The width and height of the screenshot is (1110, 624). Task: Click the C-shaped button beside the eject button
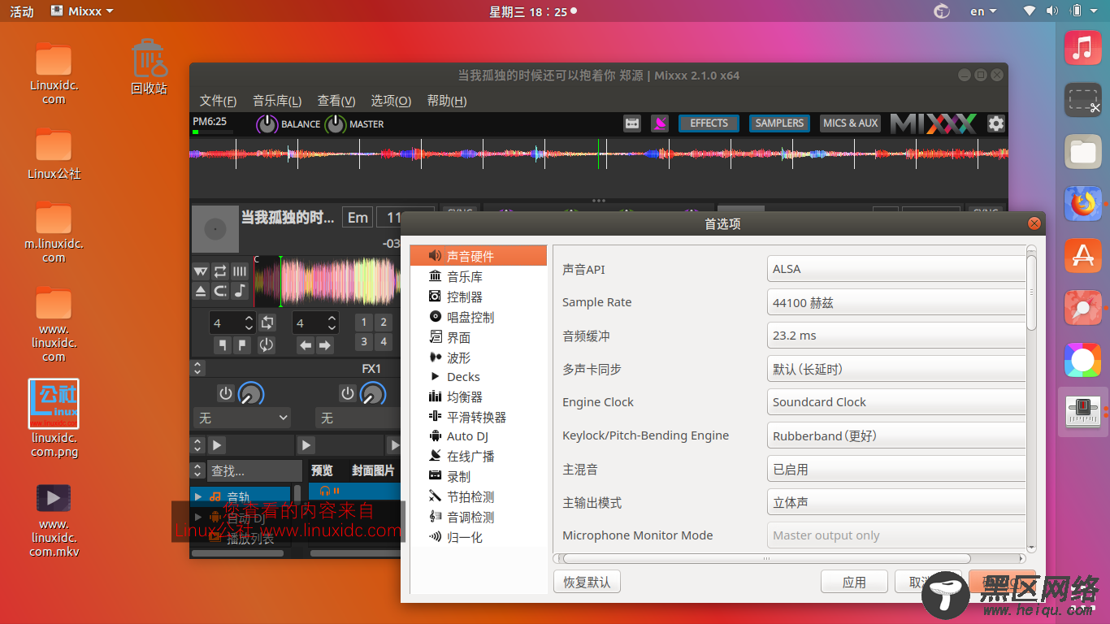click(220, 291)
